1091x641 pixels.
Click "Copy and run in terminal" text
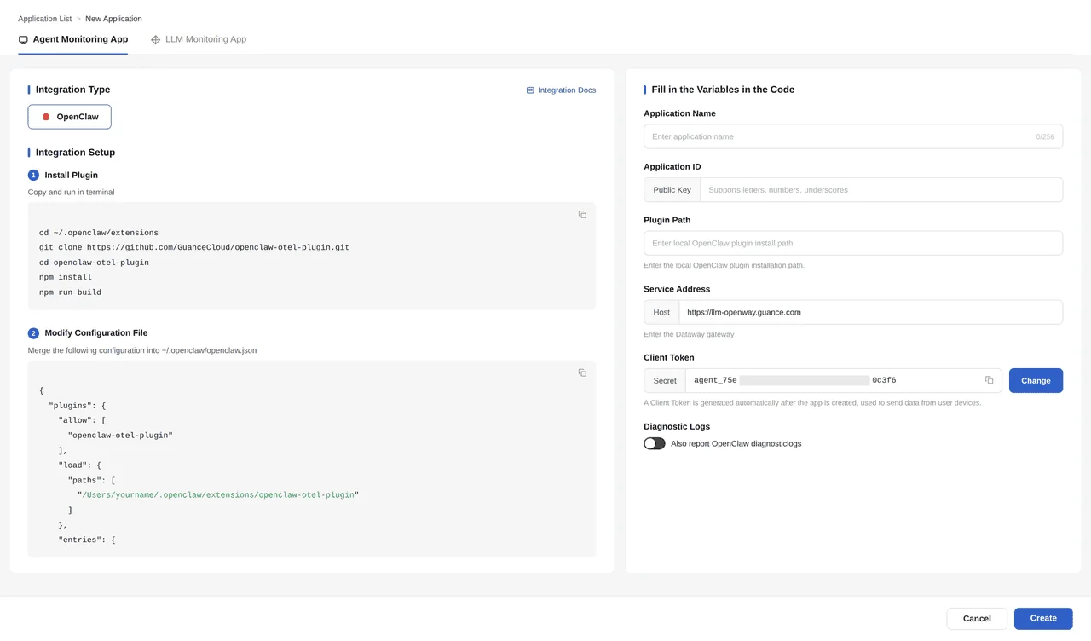click(x=71, y=192)
